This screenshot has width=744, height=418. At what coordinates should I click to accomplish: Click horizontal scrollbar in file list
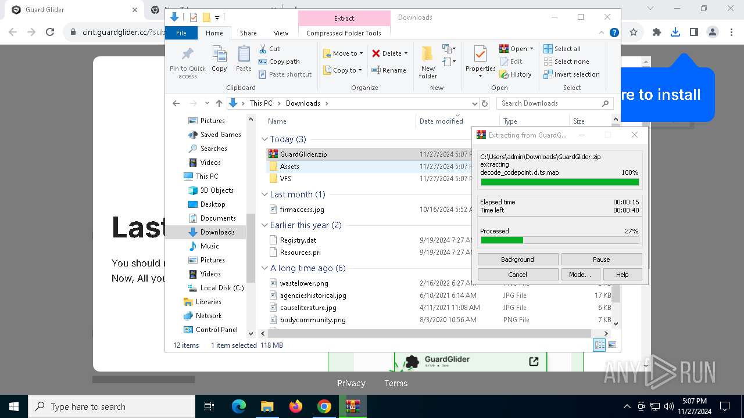[x=429, y=333]
